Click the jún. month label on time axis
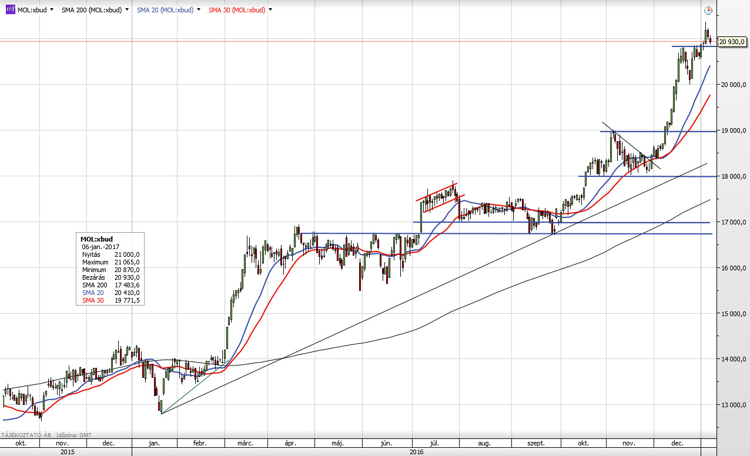Viewport: 750px width, 456px height. click(386, 443)
